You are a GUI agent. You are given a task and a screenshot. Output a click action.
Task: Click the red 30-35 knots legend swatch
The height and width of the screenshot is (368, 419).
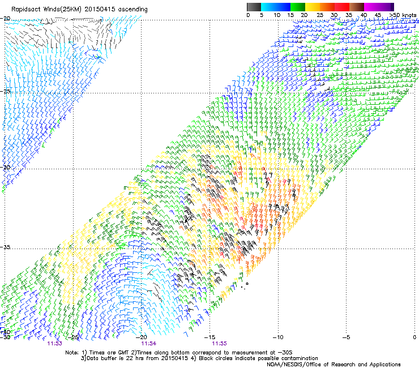342,7
